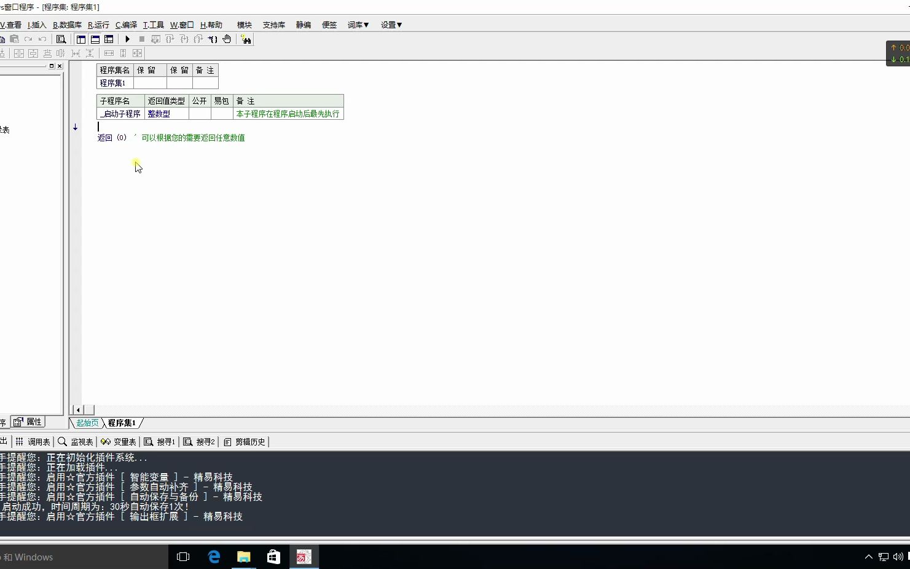
Task: Click the 便签 button
Action: pos(329,25)
